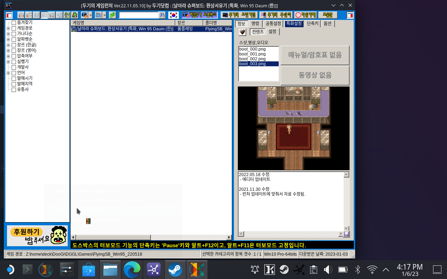This screenshot has width=447, height=279.
Task: Expand the 실행기 tree node
Action: tap(8, 62)
